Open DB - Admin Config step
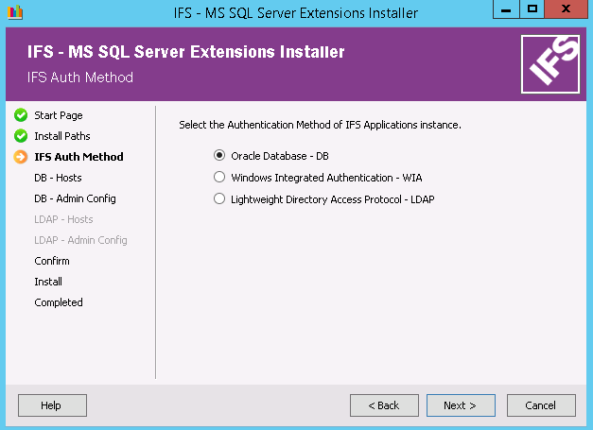The width and height of the screenshot is (593, 430). click(75, 198)
